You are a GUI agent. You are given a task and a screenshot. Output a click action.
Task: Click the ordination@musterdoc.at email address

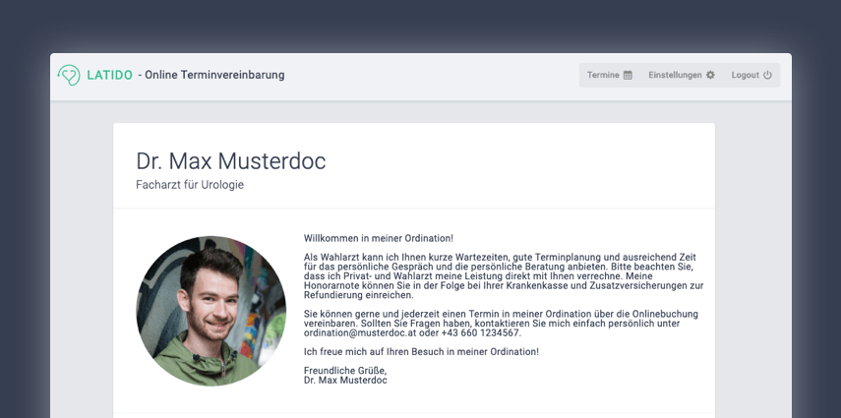360,332
